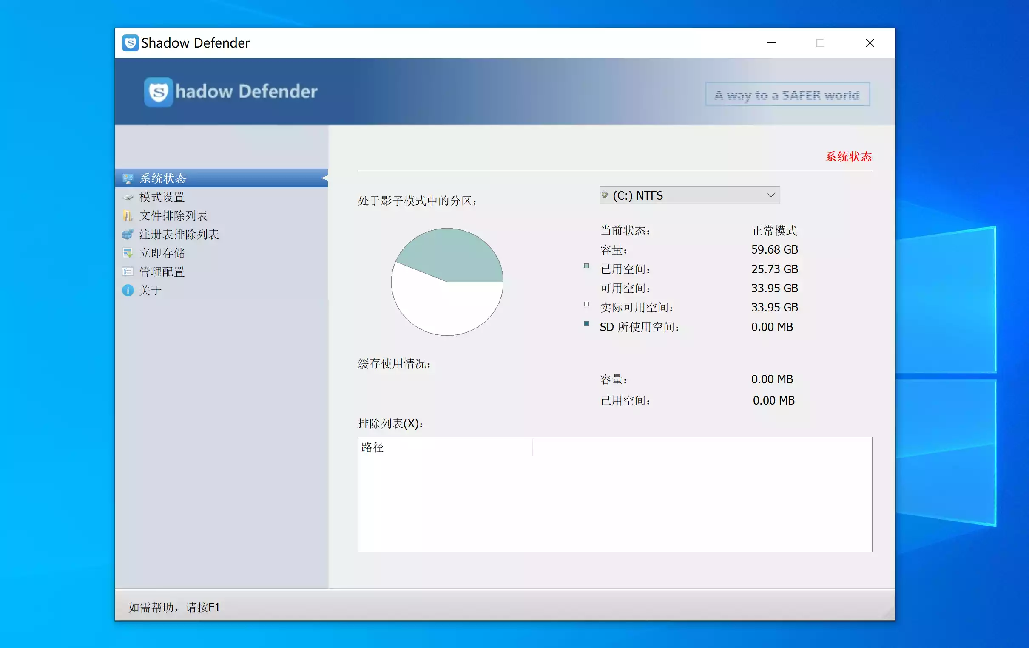Click the 注册表排除列表 icon
Image resolution: width=1029 pixels, height=648 pixels.
click(128, 235)
